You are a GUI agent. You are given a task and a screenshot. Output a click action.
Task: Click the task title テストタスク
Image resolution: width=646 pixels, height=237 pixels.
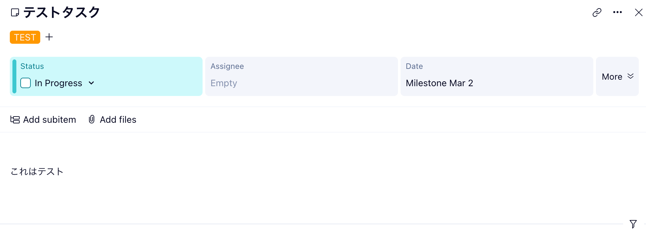tap(62, 13)
